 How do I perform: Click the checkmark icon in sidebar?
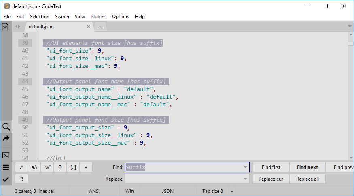(6, 179)
